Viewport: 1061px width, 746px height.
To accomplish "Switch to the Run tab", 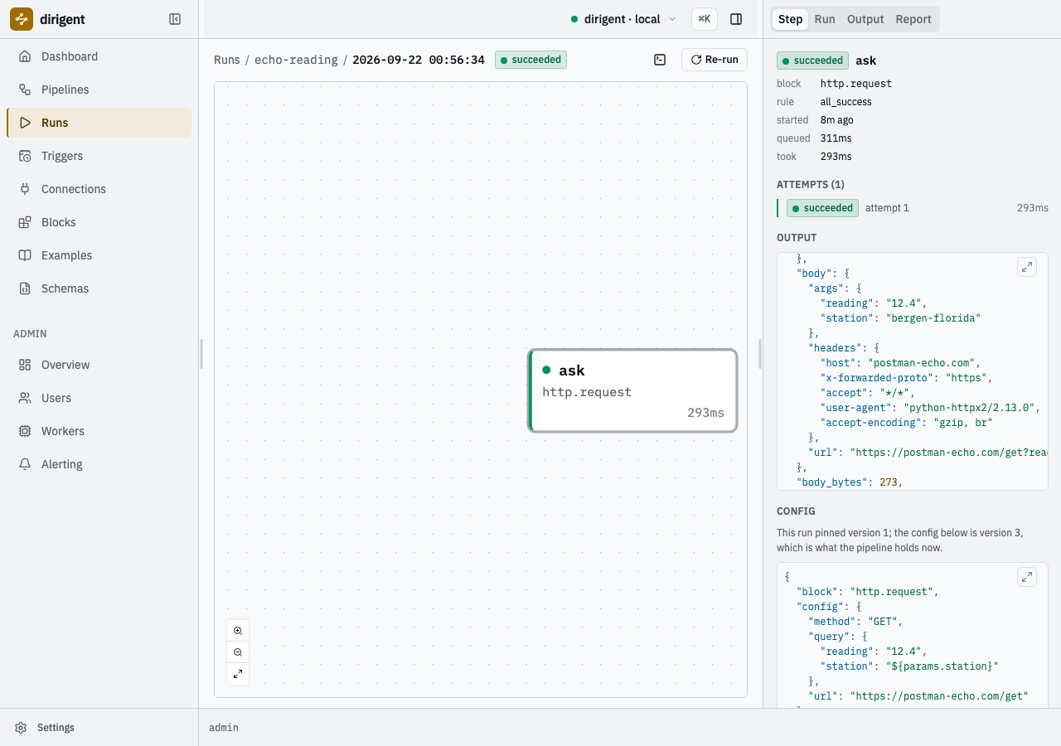I will [825, 19].
